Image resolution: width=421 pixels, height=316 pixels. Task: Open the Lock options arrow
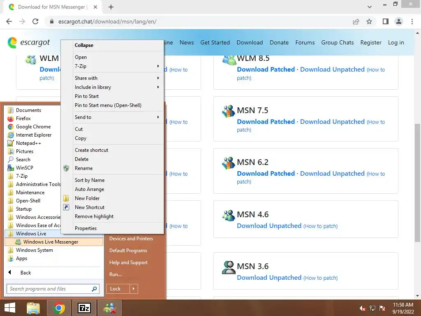(x=134, y=289)
